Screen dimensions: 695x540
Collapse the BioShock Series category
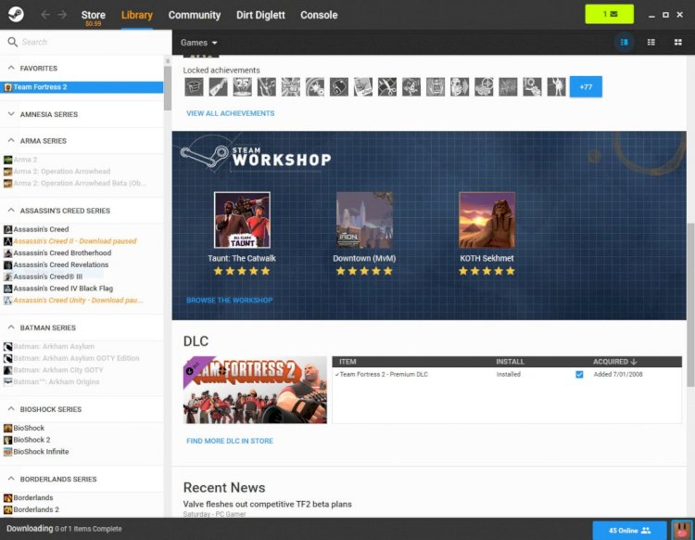tap(11, 409)
